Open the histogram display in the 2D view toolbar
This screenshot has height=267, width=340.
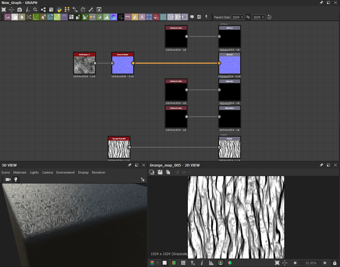click(211, 263)
